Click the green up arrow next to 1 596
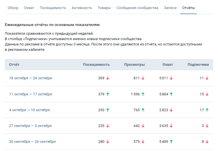Screen dimensions: 218x151 coord(143,94)
